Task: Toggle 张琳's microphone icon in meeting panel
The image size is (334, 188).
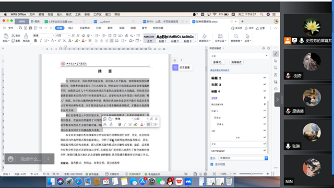Action: (288, 146)
